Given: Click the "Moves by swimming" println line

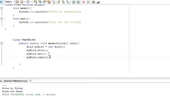Looking at the screenshot, I should click(x=50, y=12).
